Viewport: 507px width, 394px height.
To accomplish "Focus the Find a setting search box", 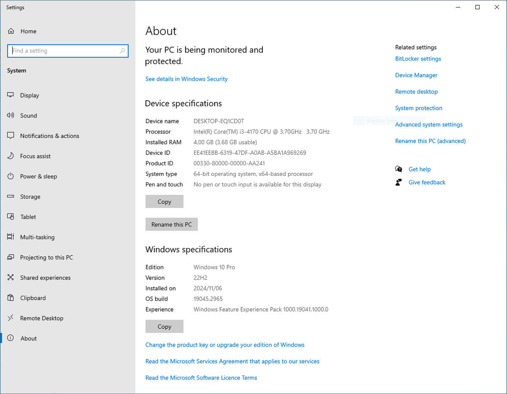I will (x=63, y=51).
